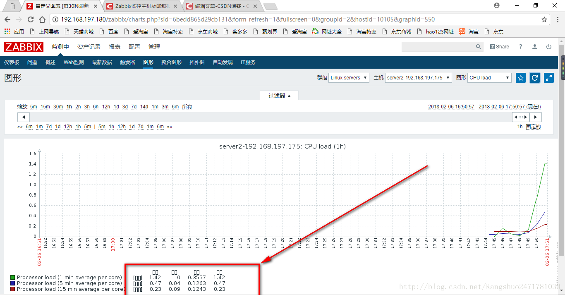565x295 pixels.
Task: Click the search magnifier icon
Action: click(479, 47)
